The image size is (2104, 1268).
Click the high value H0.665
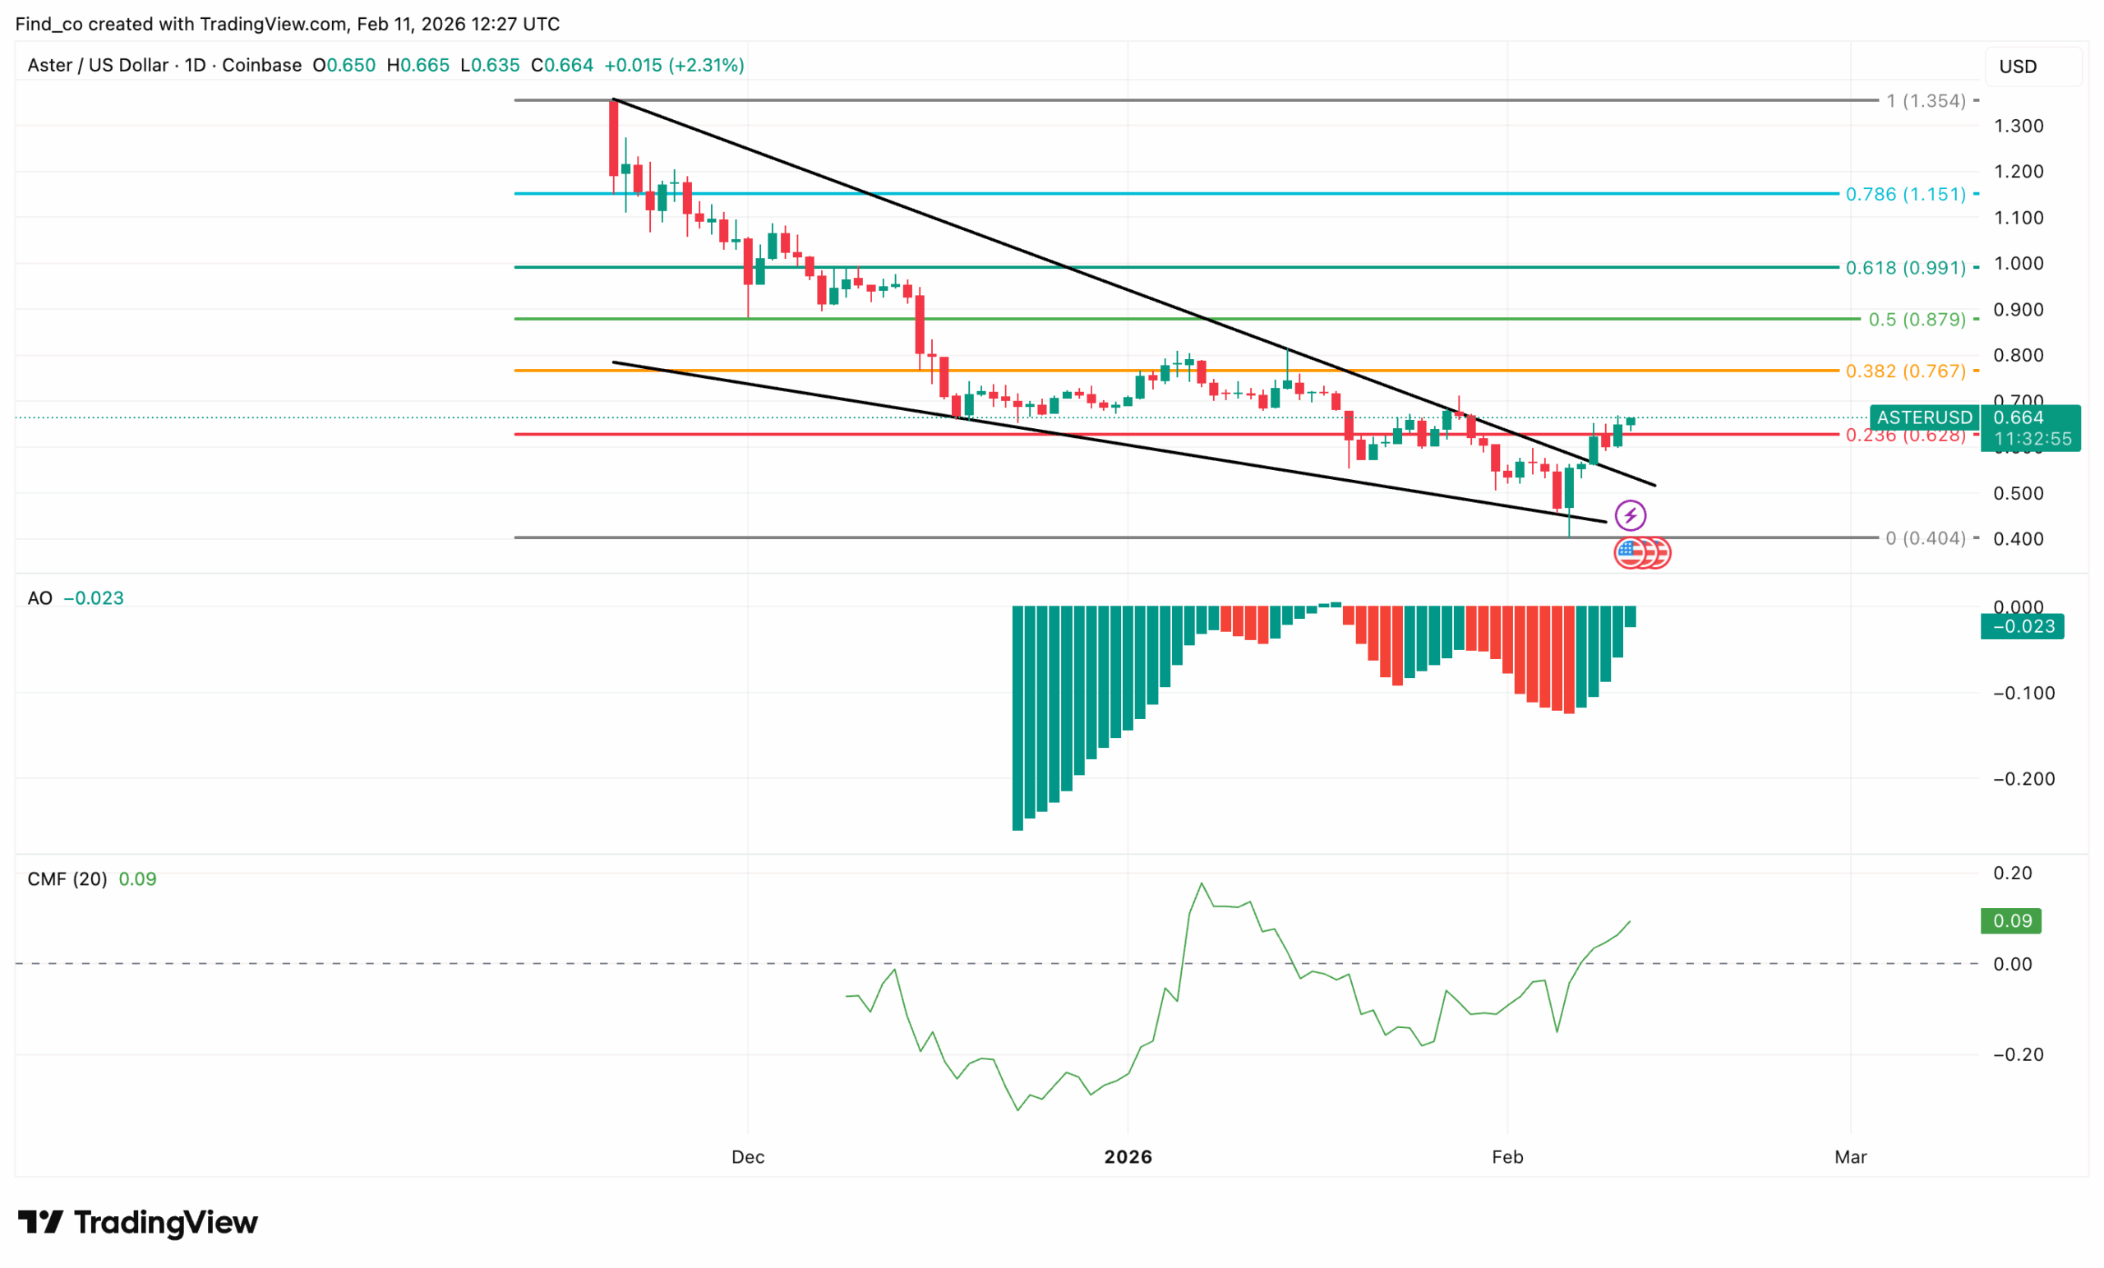[x=418, y=65]
